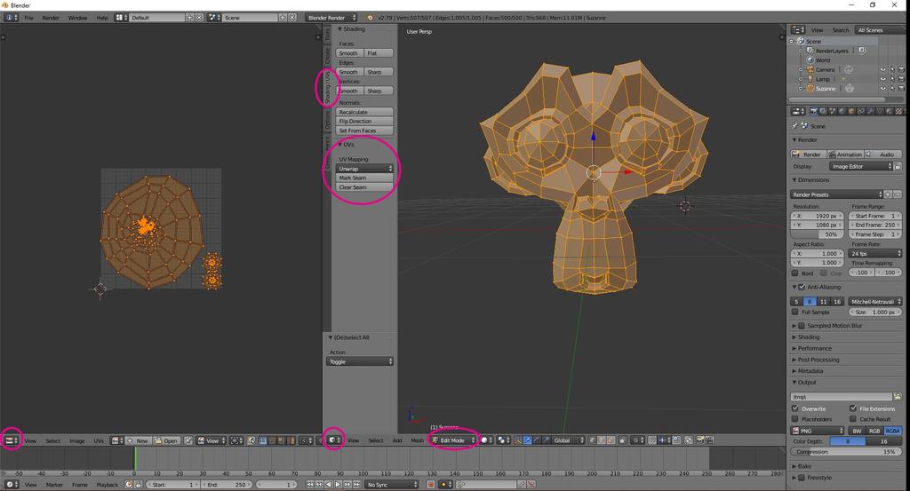Select the rotate manipulator icon

537,440
